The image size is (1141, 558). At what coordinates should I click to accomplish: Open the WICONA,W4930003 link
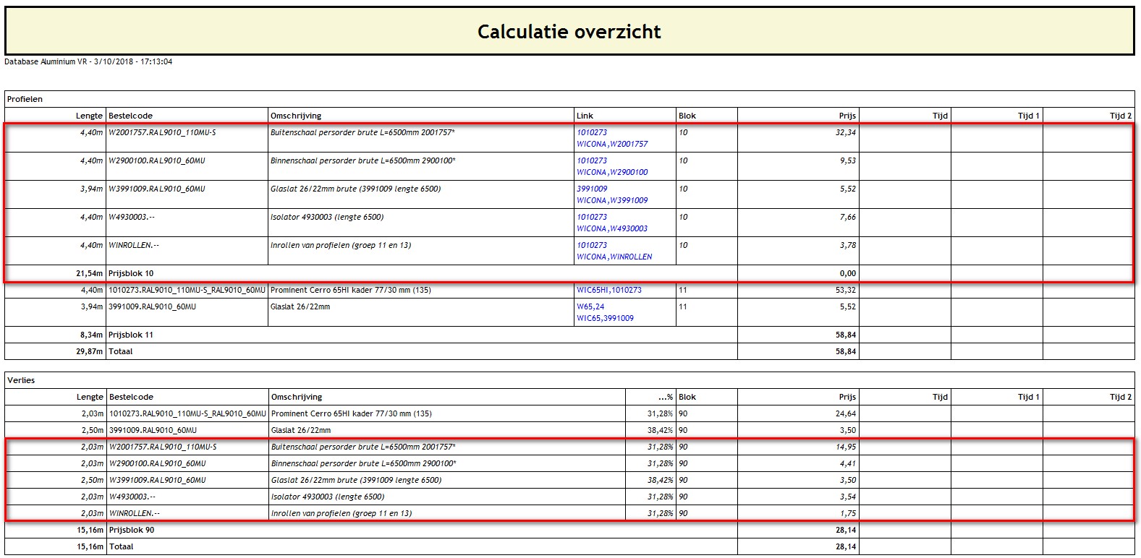coord(612,228)
